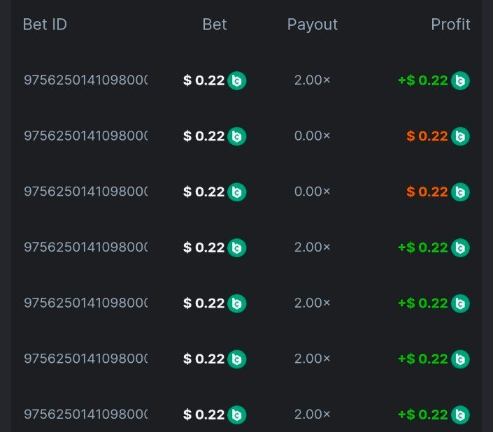Open the bet ID link in the sixth row
Viewport: 493px width, 432px height.
tap(85, 359)
